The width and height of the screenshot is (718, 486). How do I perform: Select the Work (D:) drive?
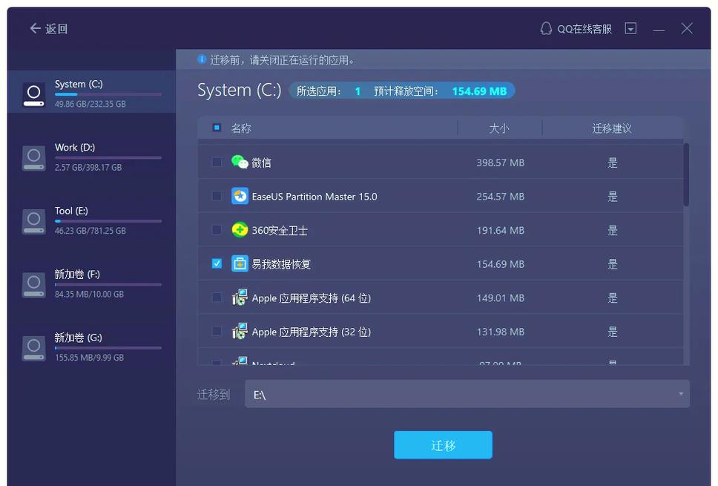tap(91, 157)
